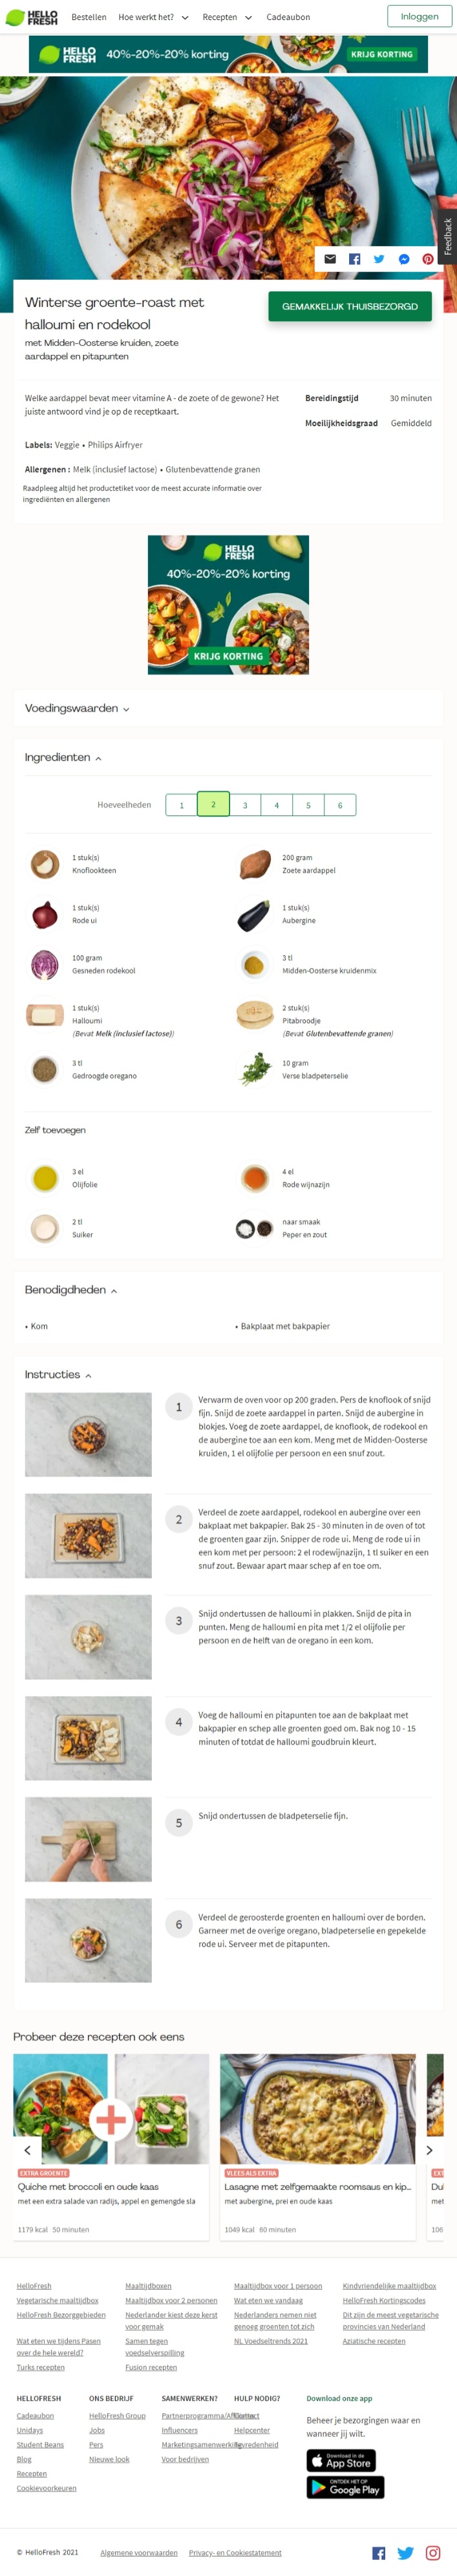Click the Inloggen button
This screenshot has height=2576, width=457.
[419, 17]
